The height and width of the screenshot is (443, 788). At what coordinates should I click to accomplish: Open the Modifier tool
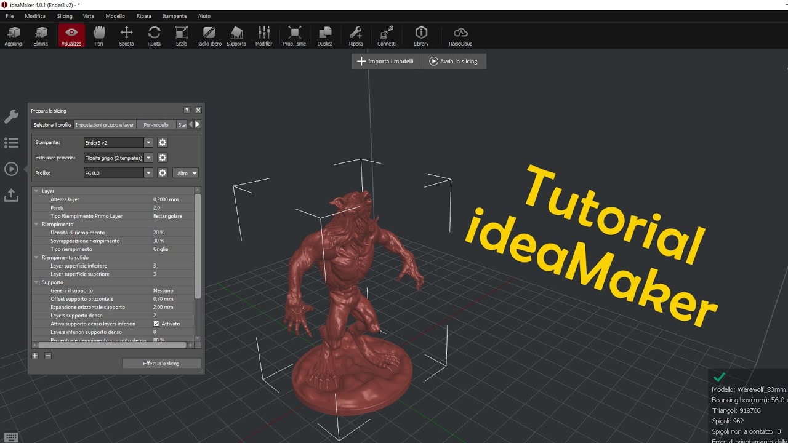click(264, 36)
